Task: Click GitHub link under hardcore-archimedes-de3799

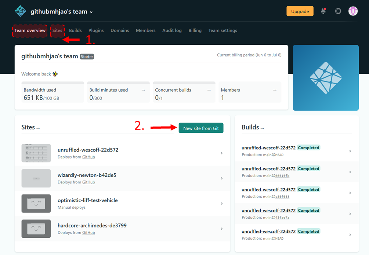Action: click(x=88, y=232)
